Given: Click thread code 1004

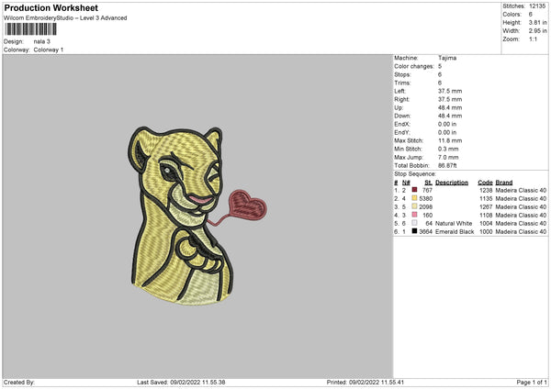Looking at the screenshot, I should point(486,223).
